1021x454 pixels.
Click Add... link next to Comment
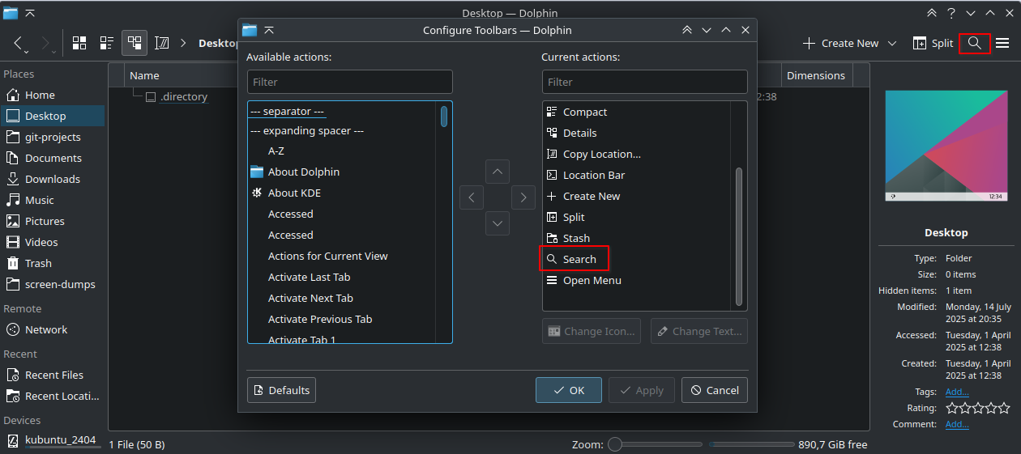click(x=957, y=424)
